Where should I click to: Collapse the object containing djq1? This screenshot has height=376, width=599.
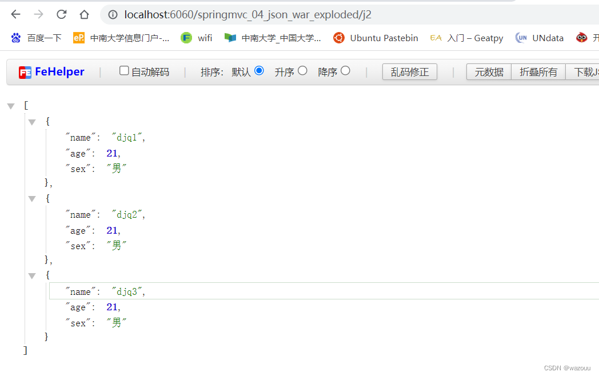[x=32, y=122]
